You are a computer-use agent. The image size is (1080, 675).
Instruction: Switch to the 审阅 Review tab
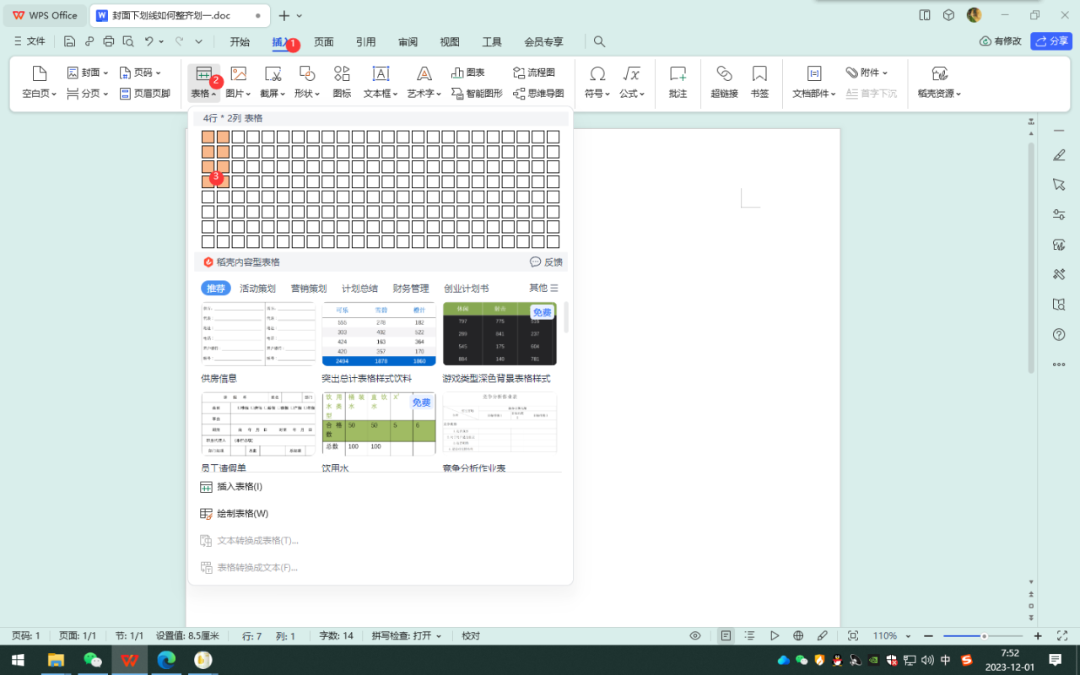408,41
